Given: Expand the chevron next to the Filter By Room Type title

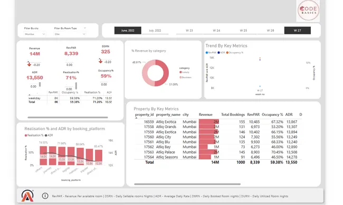Looking at the screenshot, I should (85, 28).
